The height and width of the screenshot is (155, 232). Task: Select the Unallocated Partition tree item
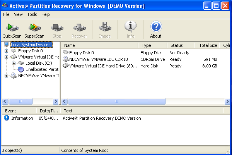(42, 69)
